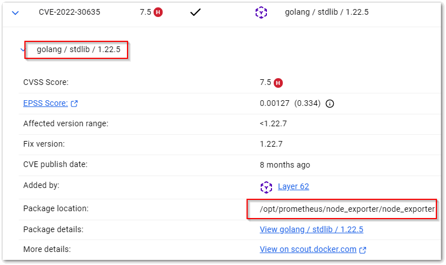Click the Package location: label
The width and height of the screenshot is (446, 265).
(x=56, y=208)
